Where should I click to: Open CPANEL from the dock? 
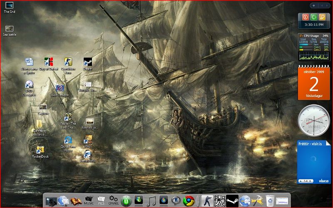tap(113, 201)
